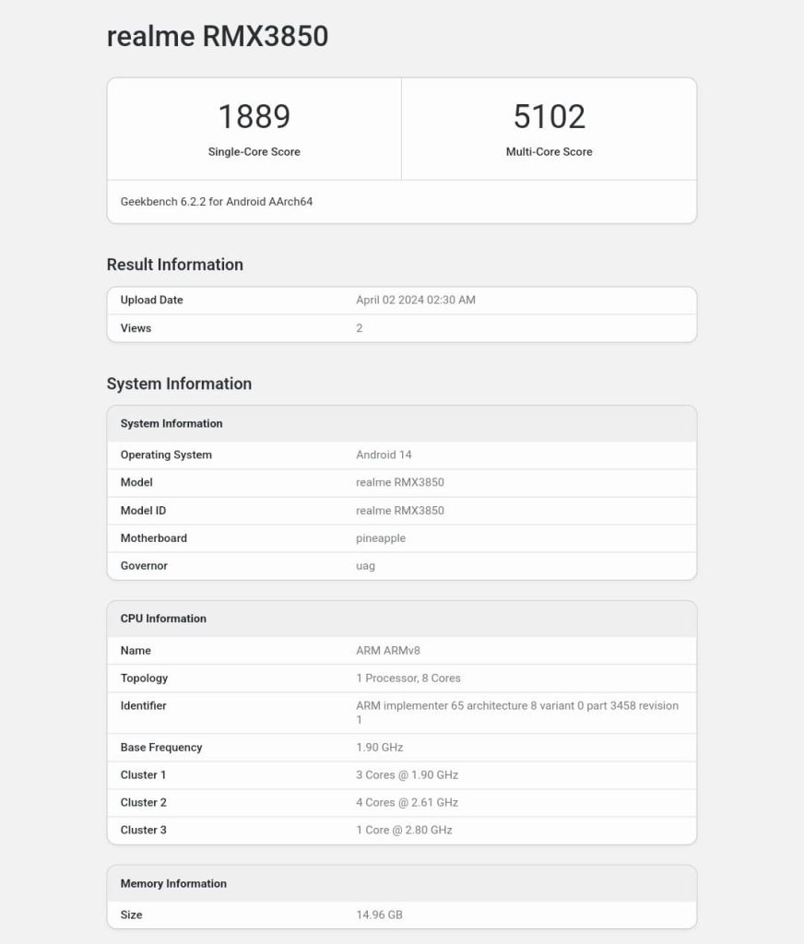
Task: Click the 1889 single-core score value
Action: tap(254, 116)
